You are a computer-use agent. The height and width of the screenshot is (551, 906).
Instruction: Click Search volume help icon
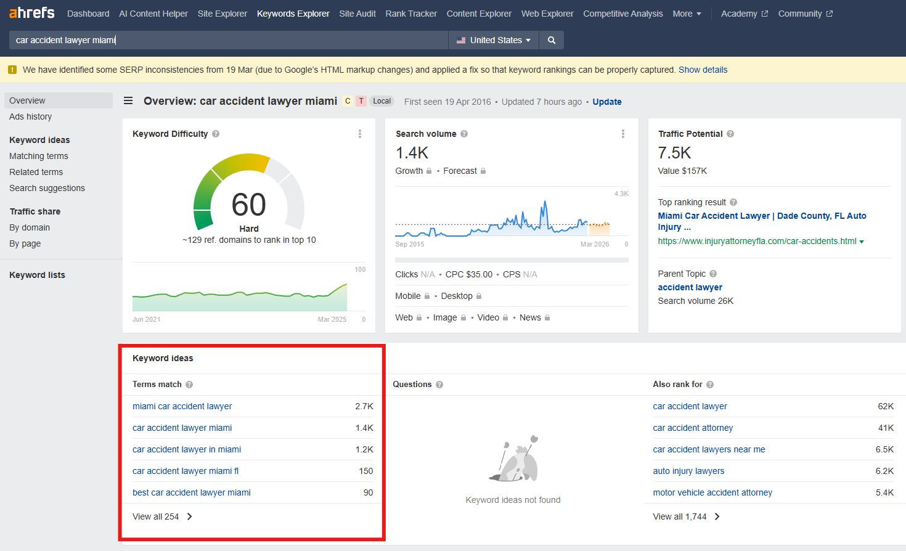click(464, 134)
